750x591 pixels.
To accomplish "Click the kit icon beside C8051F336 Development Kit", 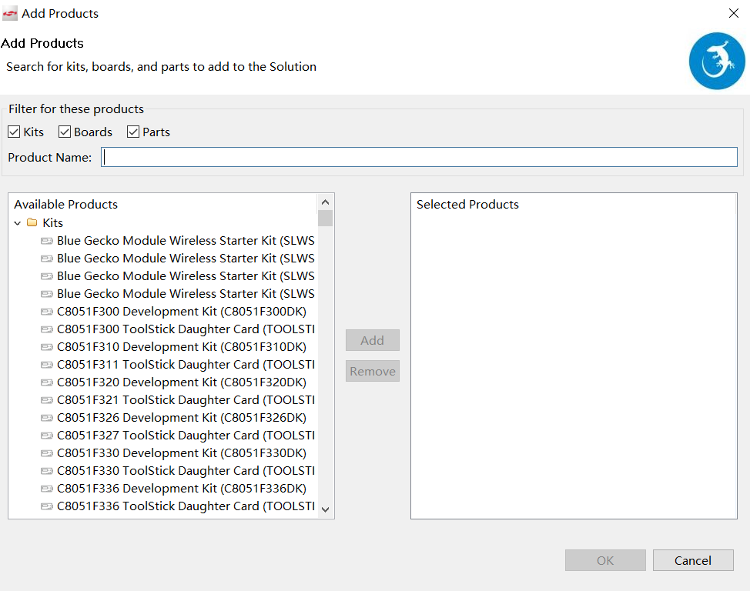I will 47,489.
